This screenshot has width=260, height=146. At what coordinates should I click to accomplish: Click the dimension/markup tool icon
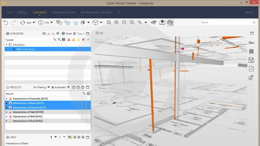coord(140,23)
